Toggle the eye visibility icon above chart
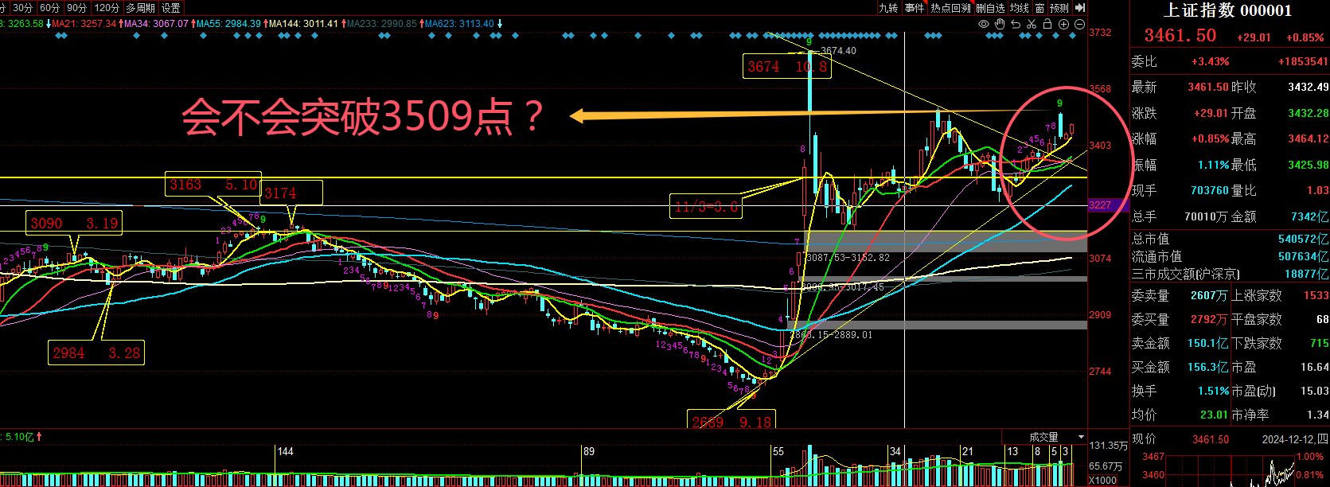The width and height of the screenshot is (1330, 487). click(984, 24)
